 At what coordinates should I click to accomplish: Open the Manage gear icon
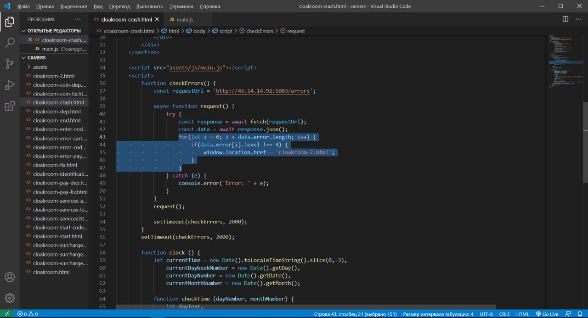coord(10,298)
